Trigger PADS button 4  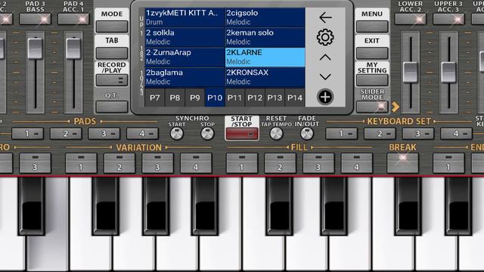(143, 134)
